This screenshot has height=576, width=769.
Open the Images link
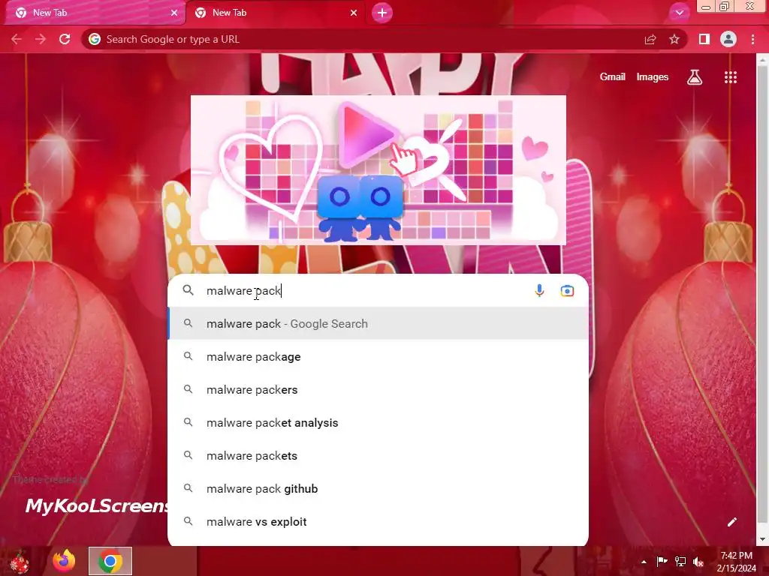pos(653,77)
